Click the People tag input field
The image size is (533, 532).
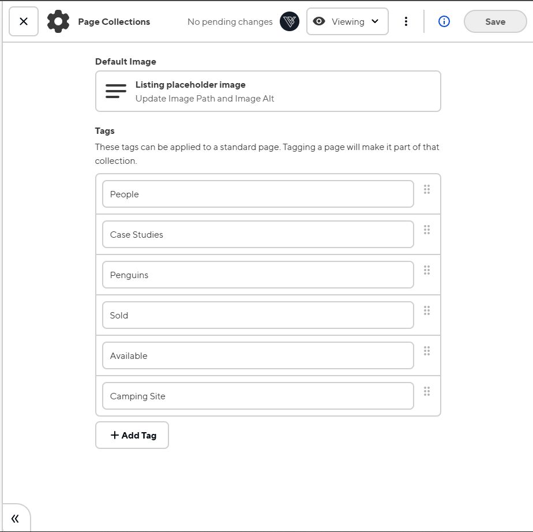coord(258,194)
